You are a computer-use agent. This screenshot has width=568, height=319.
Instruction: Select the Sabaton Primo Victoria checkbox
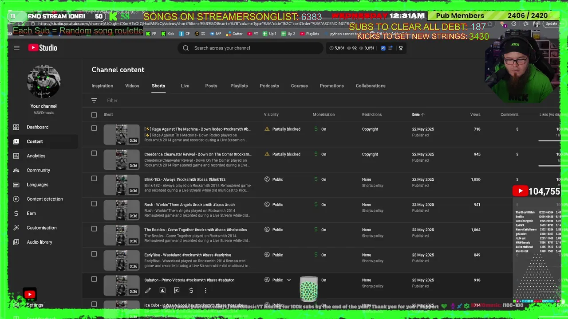coord(94,279)
